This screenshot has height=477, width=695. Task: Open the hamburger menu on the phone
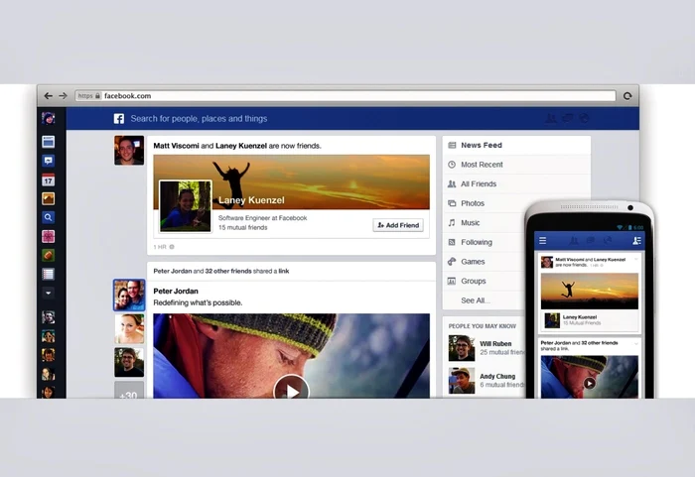(542, 241)
